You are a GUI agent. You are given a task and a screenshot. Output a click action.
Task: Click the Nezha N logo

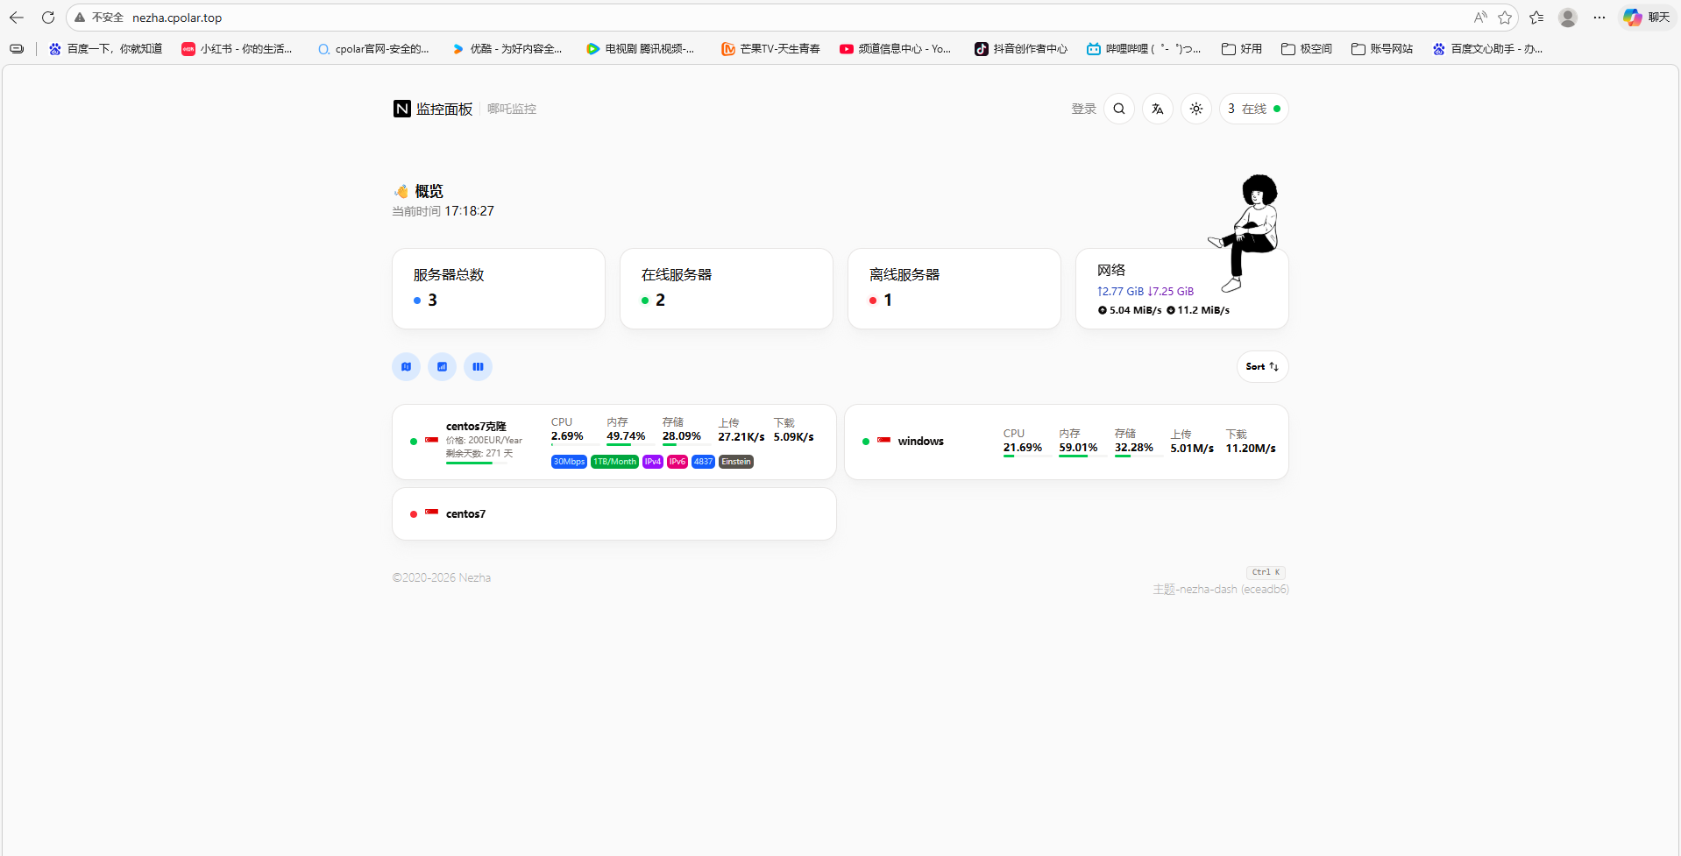coord(401,109)
